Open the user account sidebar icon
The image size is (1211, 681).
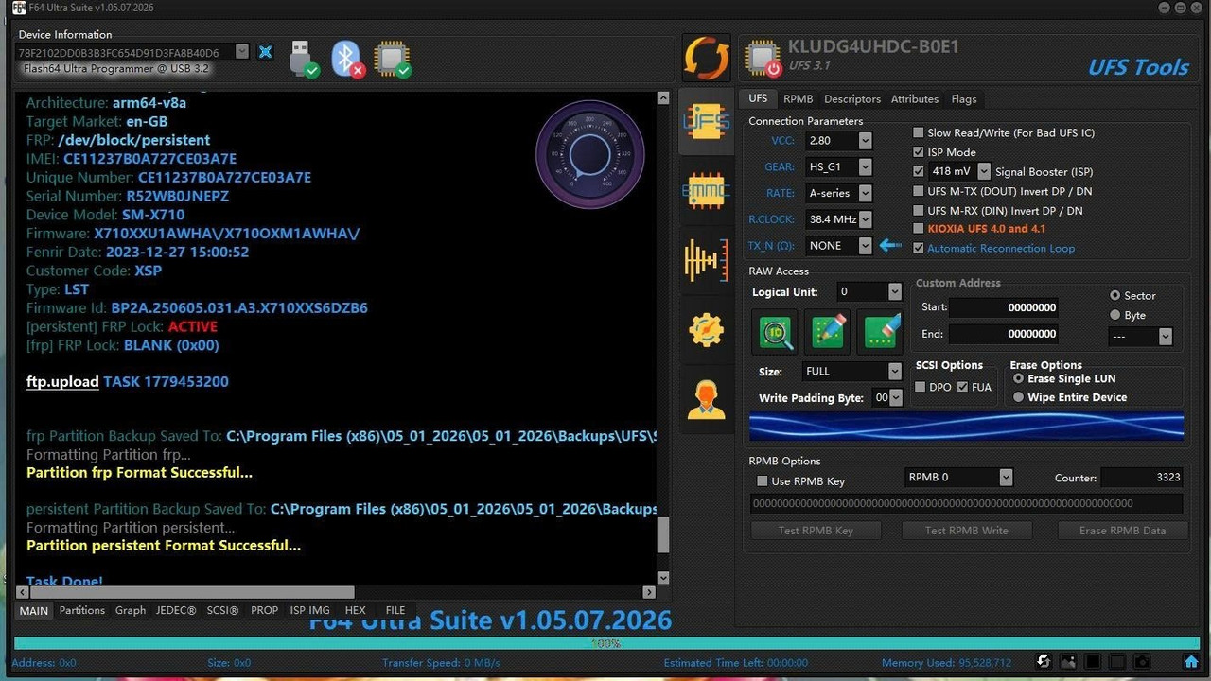click(707, 398)
